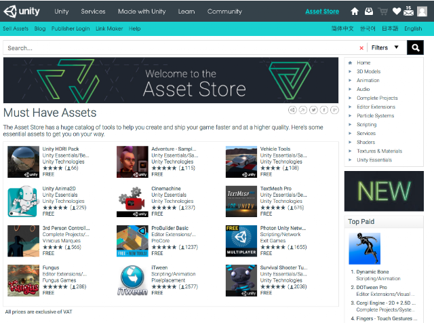
Task: Open the Asset Store header link
Action: coord(322,12)
